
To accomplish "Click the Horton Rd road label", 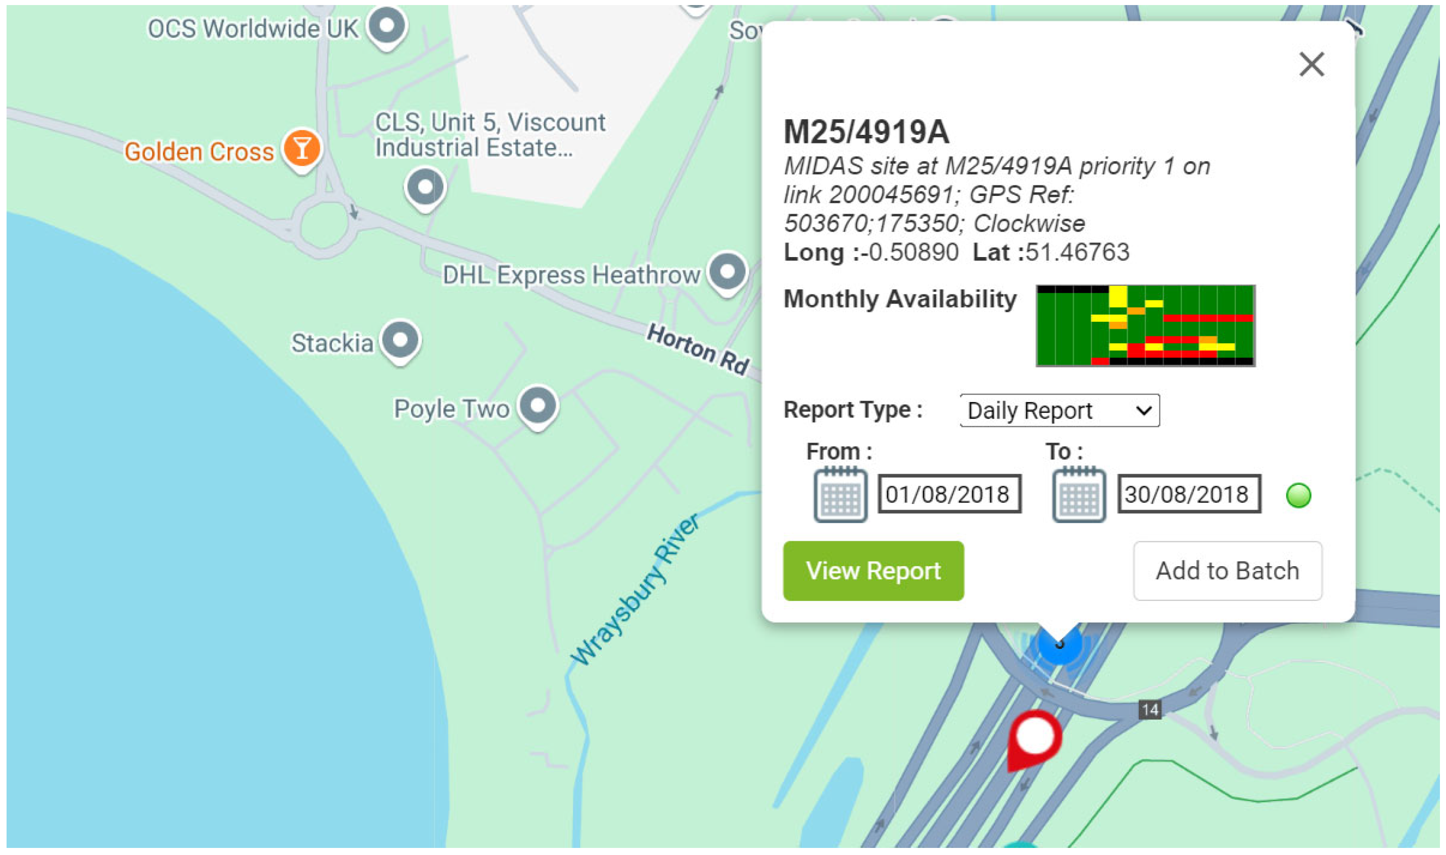I will tap(697, 349).
